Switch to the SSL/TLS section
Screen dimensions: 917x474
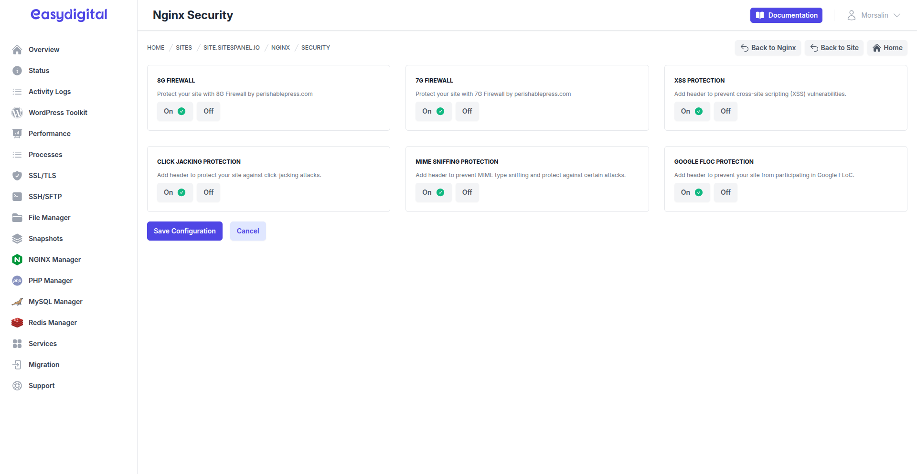tap(42, 175)
